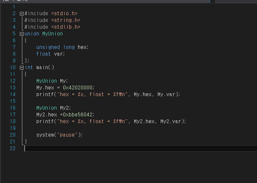The height and width of the screenshot is (183, 257).
Task: Click the string.h include header
Action: [x=66, y=20]
